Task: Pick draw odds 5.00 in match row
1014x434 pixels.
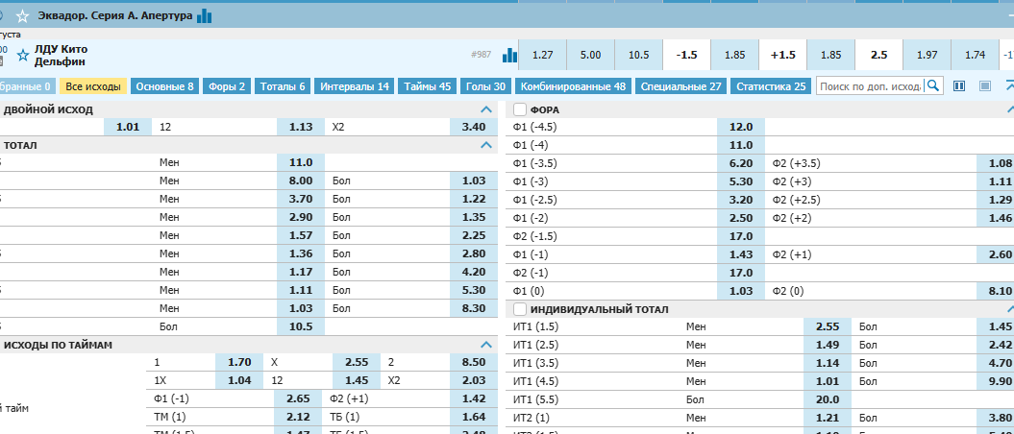Action: click(590, 55)
